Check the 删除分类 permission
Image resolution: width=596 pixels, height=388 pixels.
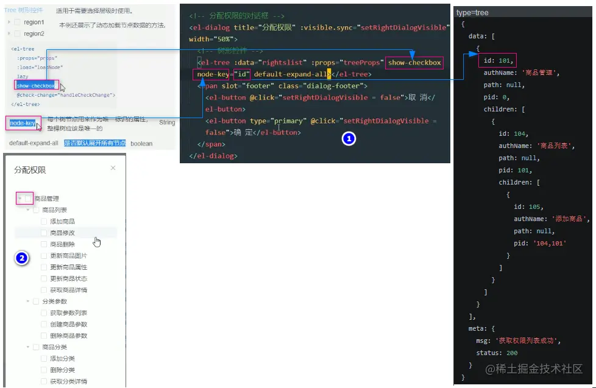pos(44,370)
